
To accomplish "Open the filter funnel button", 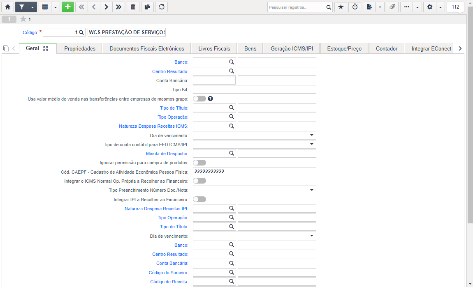I will click(22, 7).
